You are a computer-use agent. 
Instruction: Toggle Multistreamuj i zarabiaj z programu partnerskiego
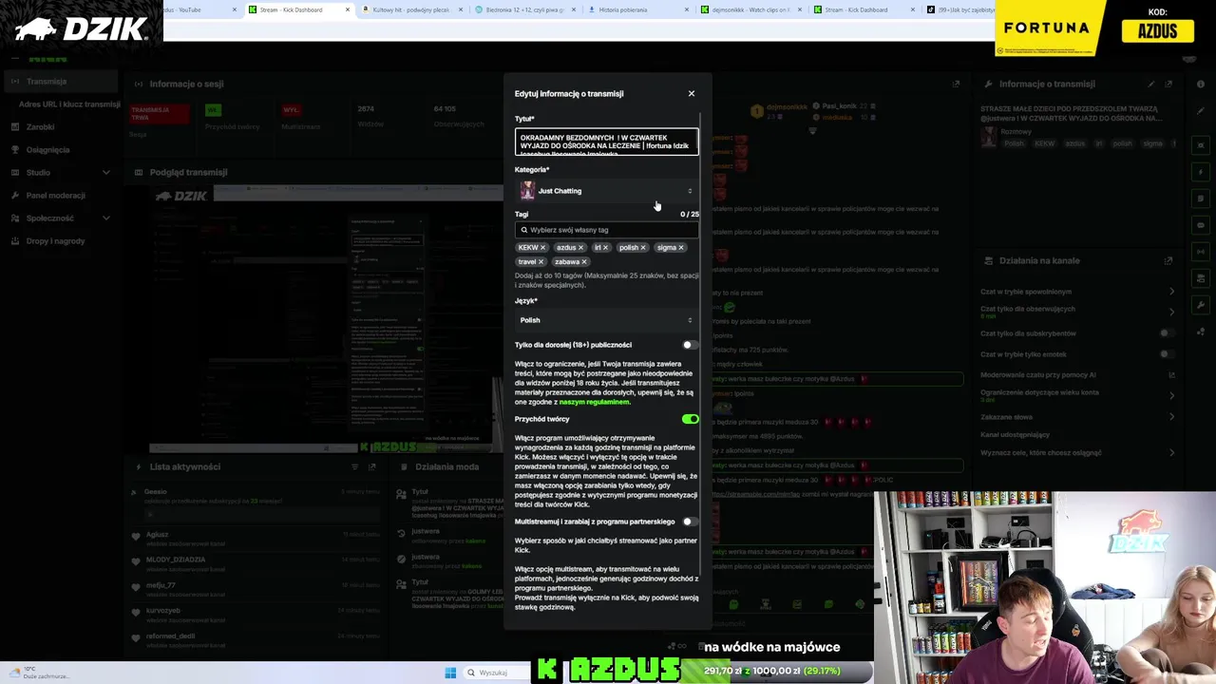690,522
